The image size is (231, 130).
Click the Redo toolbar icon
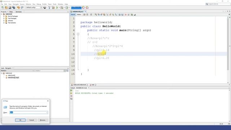[22, 8]
